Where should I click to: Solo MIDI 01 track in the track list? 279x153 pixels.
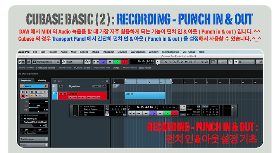[x=65, y=94]
